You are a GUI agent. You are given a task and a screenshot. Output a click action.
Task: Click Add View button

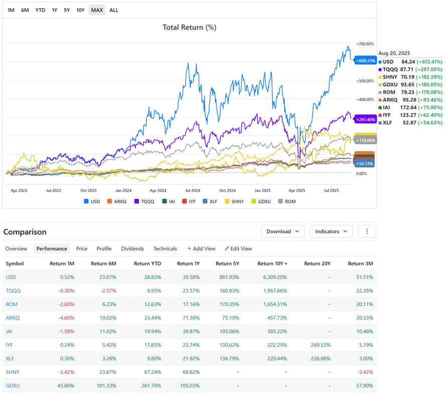[x=201, y=249]
